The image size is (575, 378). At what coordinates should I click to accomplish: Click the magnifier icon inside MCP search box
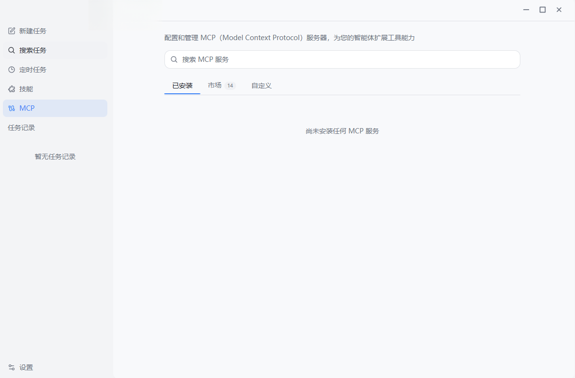pos(174,59)
